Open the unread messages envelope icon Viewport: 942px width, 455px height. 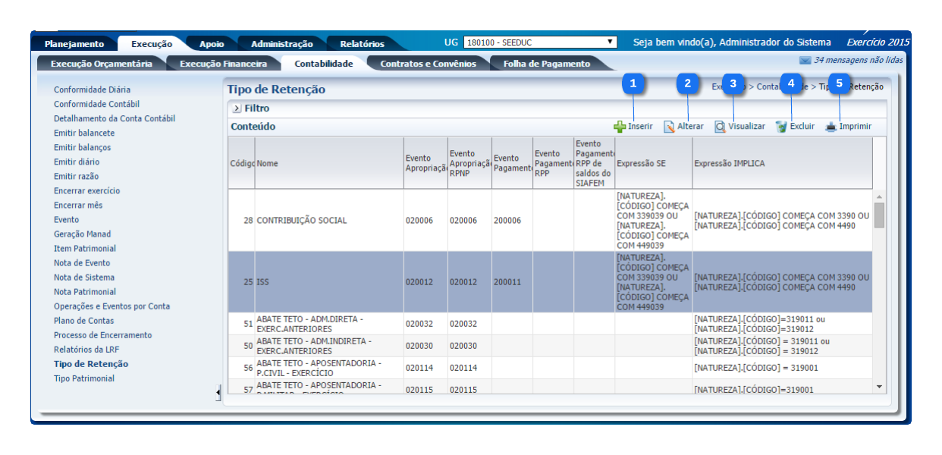click(x=805, y=60)
